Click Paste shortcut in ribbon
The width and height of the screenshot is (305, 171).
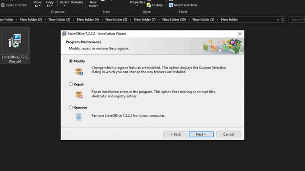tap(14, 5)
